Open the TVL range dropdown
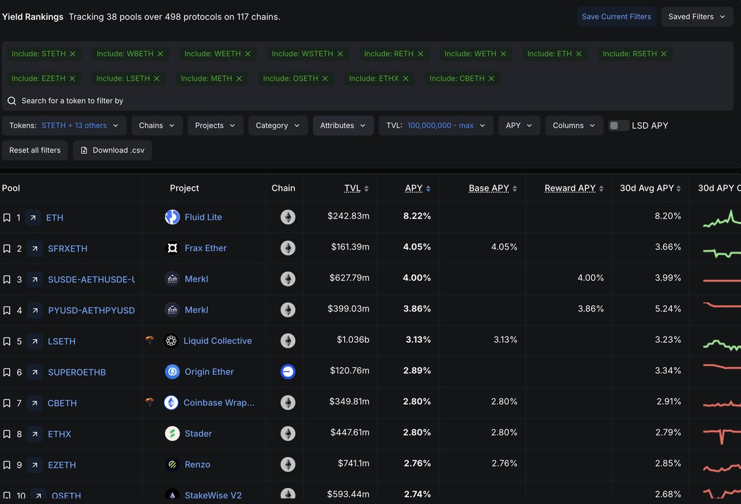This screenshot has width=741, height=504. (436, 125)
